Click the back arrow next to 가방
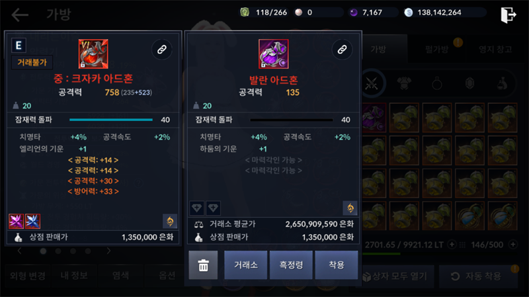529x297 pixels. pyautogui.click(x=20, y=15)
